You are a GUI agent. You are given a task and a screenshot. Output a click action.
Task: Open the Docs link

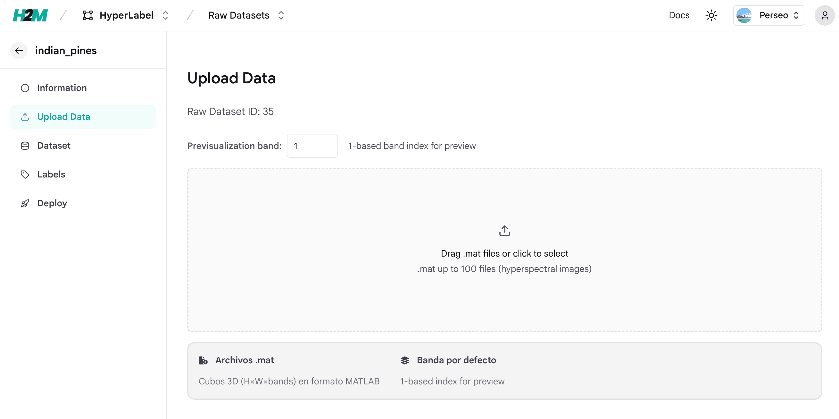679,15
